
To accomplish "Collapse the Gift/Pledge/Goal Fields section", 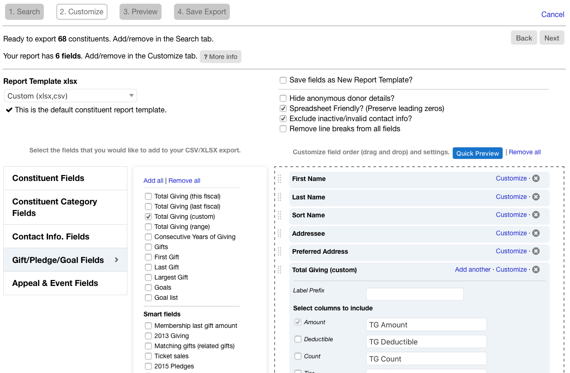I will [x=65, y=259].
